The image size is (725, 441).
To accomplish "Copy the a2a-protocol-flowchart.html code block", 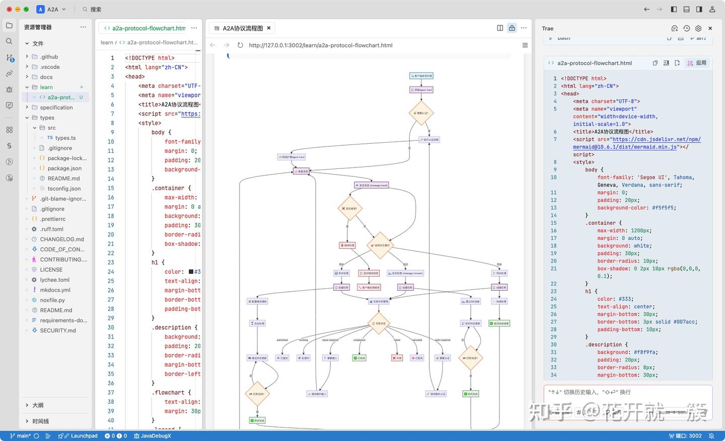I will point(655,63).
